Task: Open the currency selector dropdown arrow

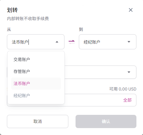Action: 129,72
